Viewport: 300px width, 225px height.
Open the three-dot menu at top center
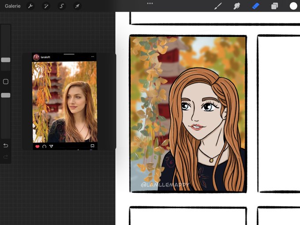150,4
